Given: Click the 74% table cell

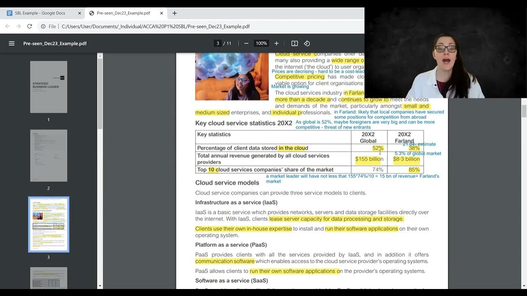Looking at the screenshot, I should click(x=369, y=169).
